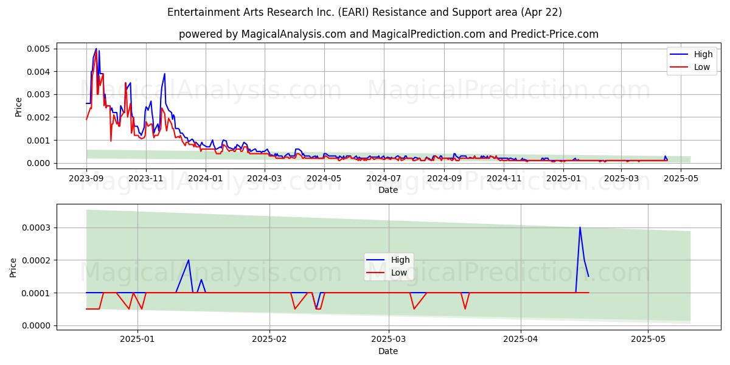Click the chart title mentioning EARI
This screenshot has height=365, width=730.
click(x=365, y=12)
